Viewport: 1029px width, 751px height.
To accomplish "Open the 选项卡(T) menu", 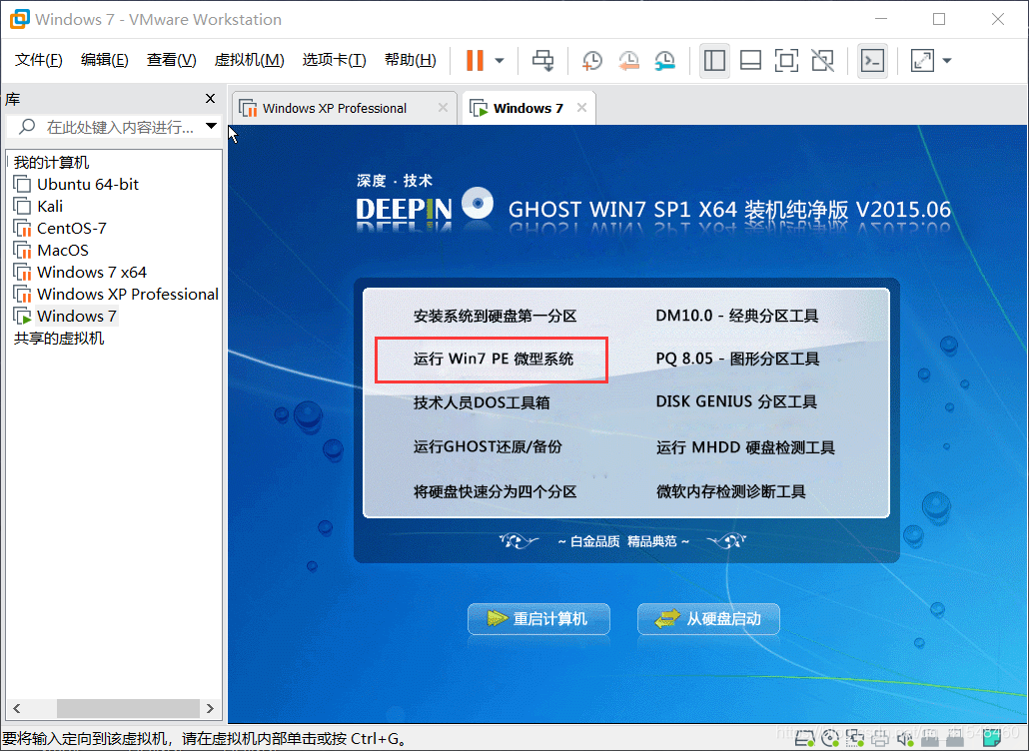I will [x=334, y=60].
